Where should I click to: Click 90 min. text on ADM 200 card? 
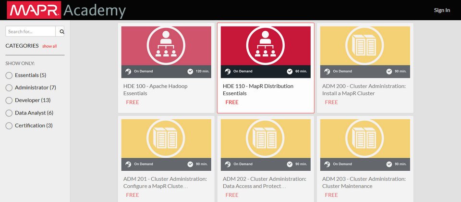400,71
